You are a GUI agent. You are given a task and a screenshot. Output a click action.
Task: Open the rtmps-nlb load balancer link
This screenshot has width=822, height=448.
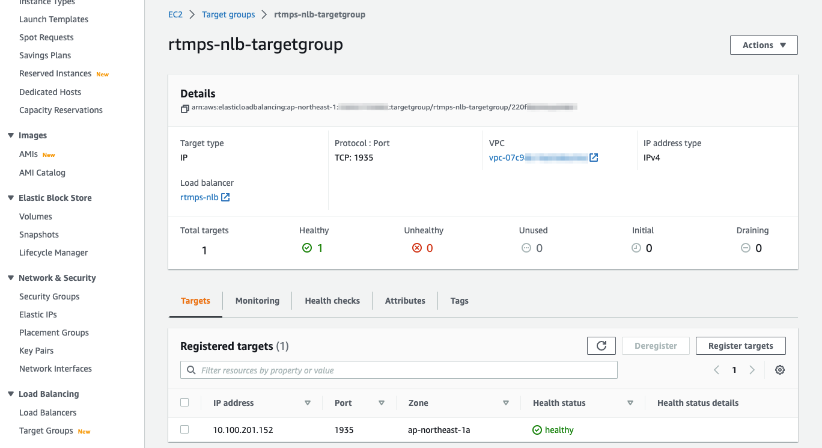point(199,197)
